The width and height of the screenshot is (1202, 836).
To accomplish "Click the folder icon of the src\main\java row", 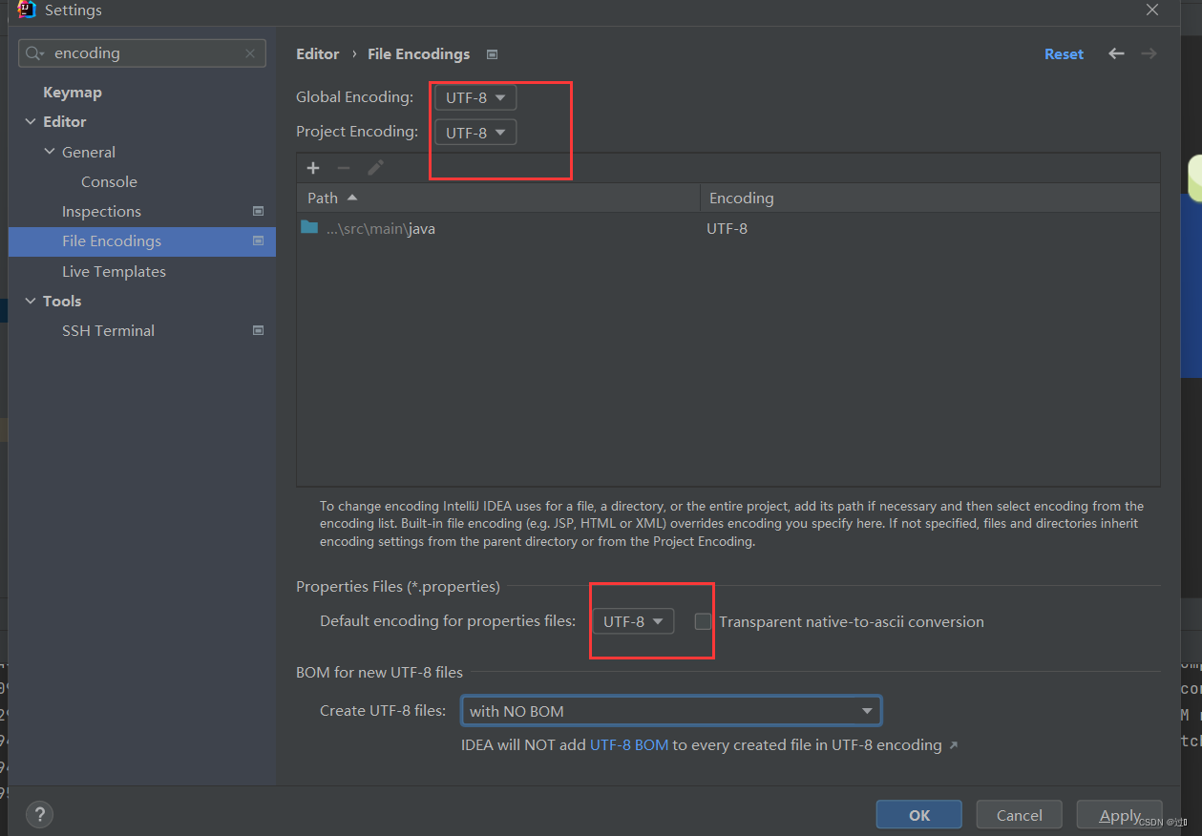I will coord(309,227).
